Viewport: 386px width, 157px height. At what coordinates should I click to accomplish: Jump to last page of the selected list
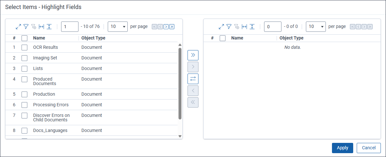(370, 27)
